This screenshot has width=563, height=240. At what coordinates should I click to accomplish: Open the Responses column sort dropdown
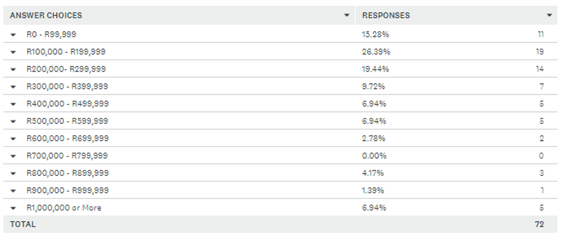click(x=549, y=16)
